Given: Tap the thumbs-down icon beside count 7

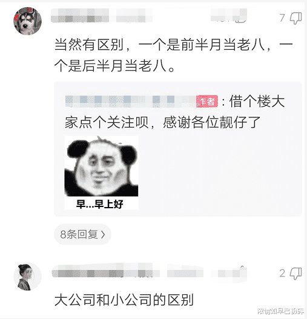Looking at the screenshot, I should tap(296, 18).
